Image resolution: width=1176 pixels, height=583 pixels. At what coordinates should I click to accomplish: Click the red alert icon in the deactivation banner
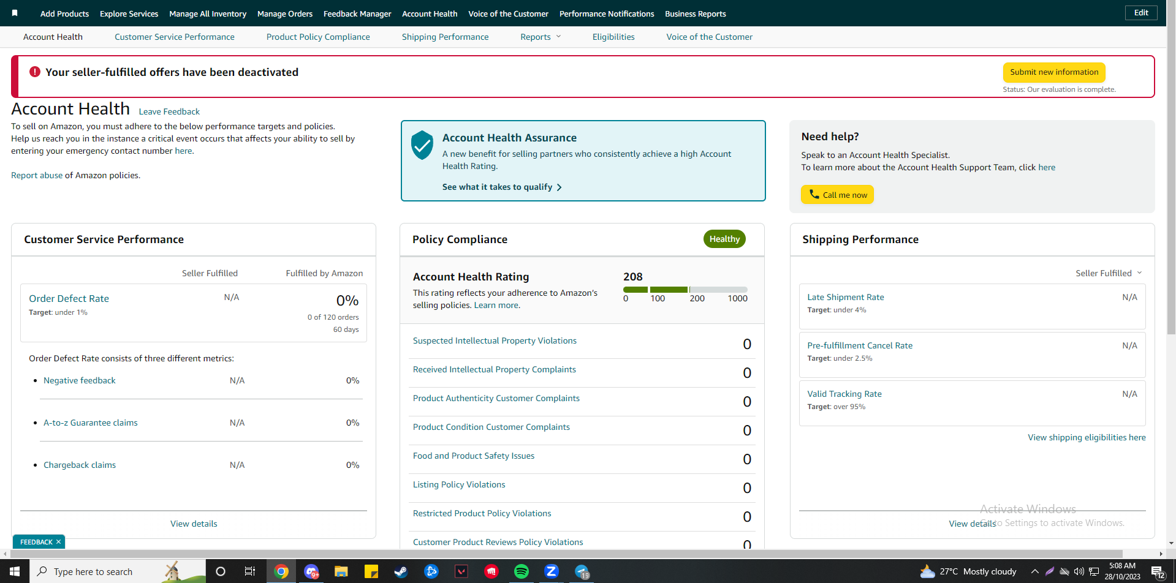pos(35,72)
